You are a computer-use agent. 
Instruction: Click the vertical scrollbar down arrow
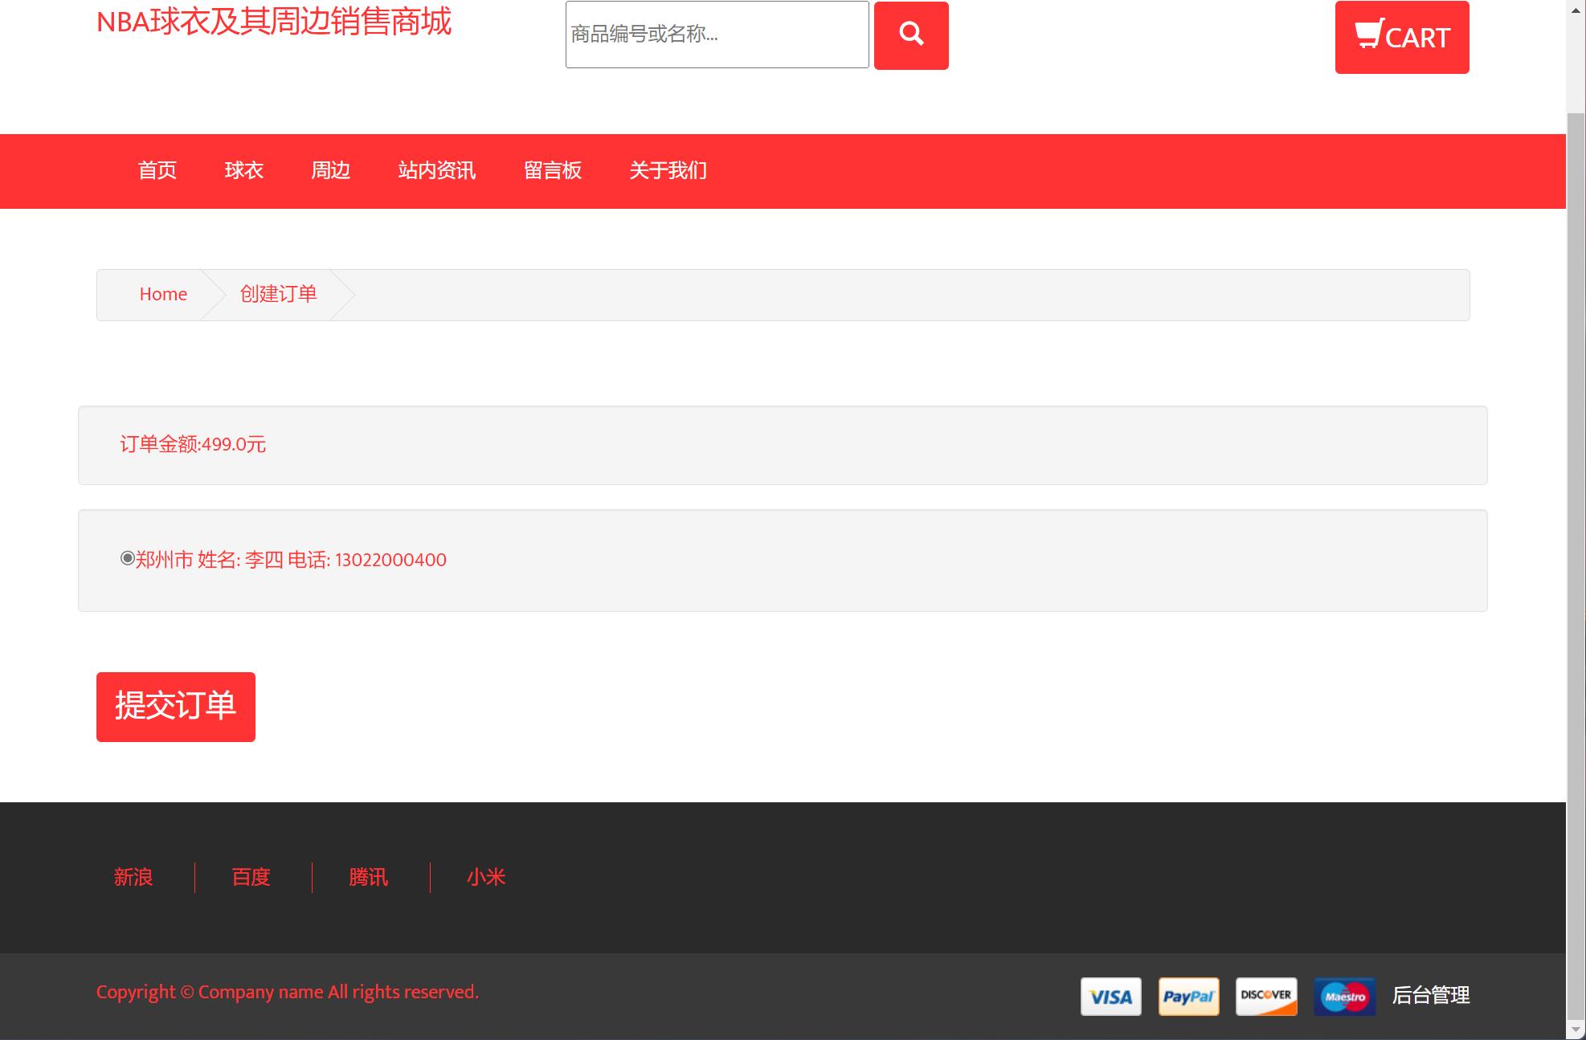1576,1031
